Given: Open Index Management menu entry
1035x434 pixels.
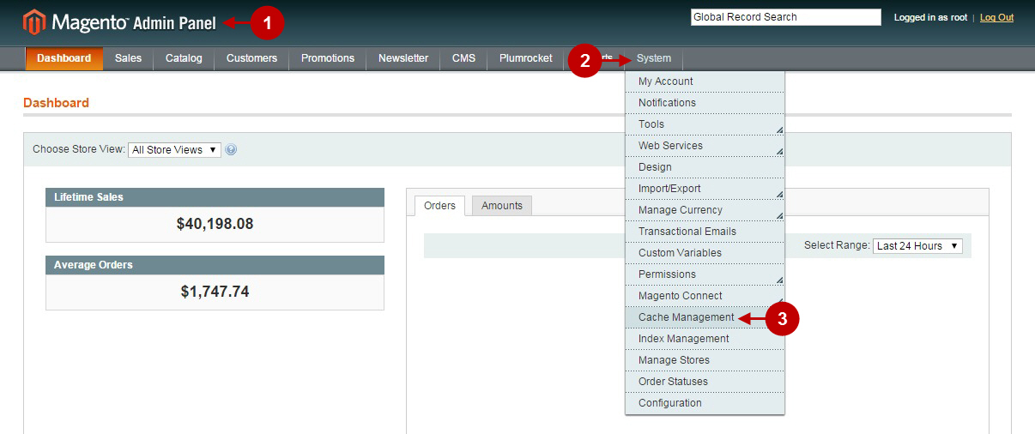Looking at the screenshot, I should coord(683,339).
